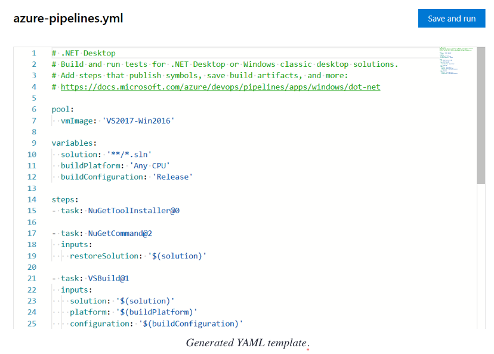The width and height of the screenshot is (494, 354).
Task: Click the Save and run button
Action: tap(452, 19)
